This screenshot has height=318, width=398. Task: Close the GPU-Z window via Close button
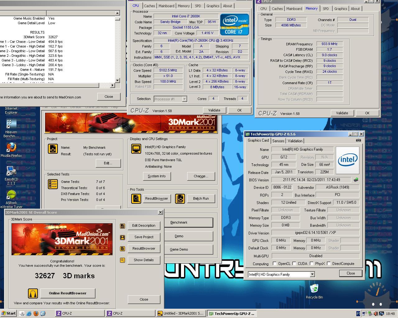click(350, 273)
